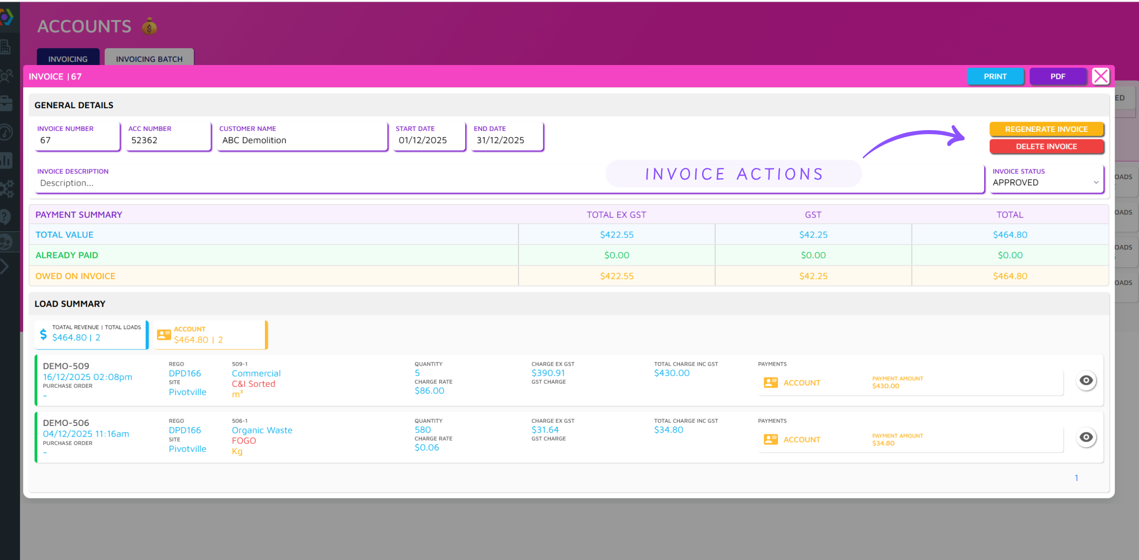The image size is (1139, 560).
Task: Click DEMO-509 total charge inc GST $430.00
Action: (672, 373)
